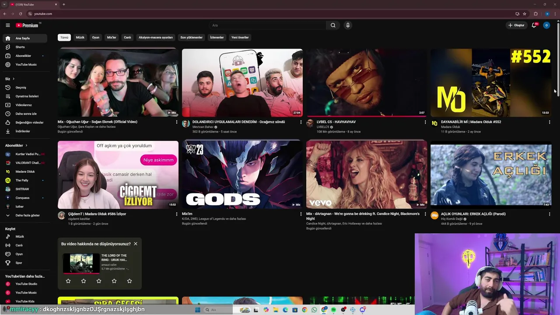Open the dArtagnan mix thumbnail
This screenshot has width=560, height=315.
(x=367, y=175)
